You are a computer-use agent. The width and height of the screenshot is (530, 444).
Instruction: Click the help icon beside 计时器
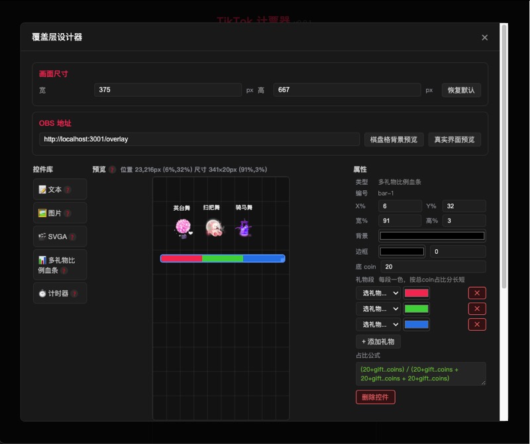[74, 294]
